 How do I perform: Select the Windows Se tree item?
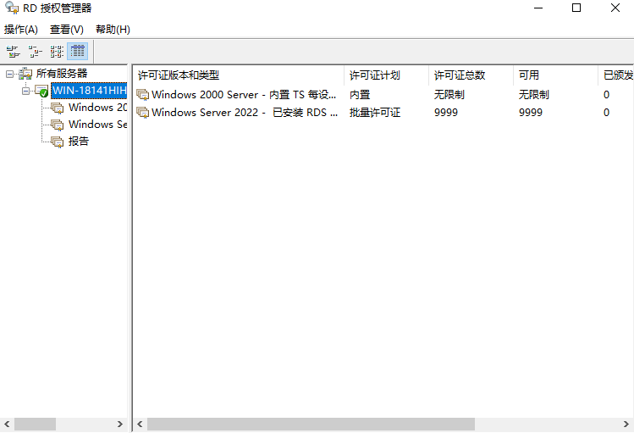coord(97,125)
